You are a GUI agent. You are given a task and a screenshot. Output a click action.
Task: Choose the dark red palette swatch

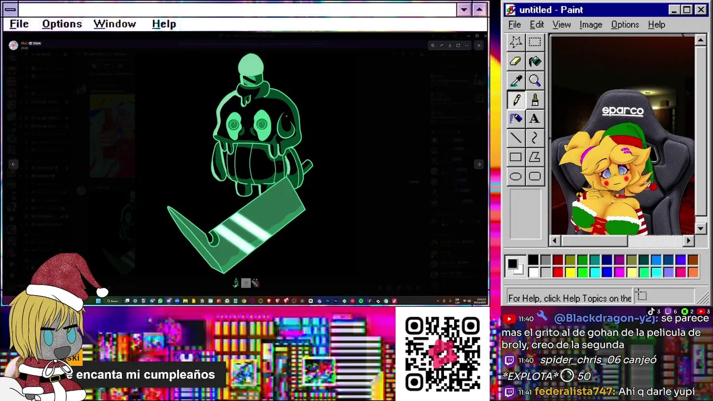click(558, 260)
